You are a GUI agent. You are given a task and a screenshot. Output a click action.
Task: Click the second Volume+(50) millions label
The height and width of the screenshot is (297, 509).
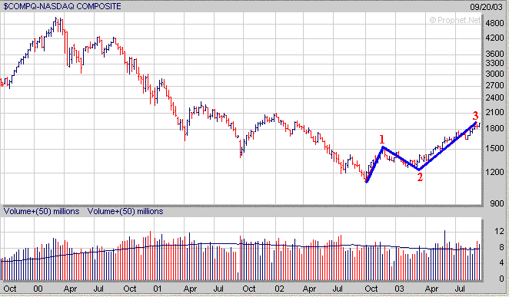(125, 212)
